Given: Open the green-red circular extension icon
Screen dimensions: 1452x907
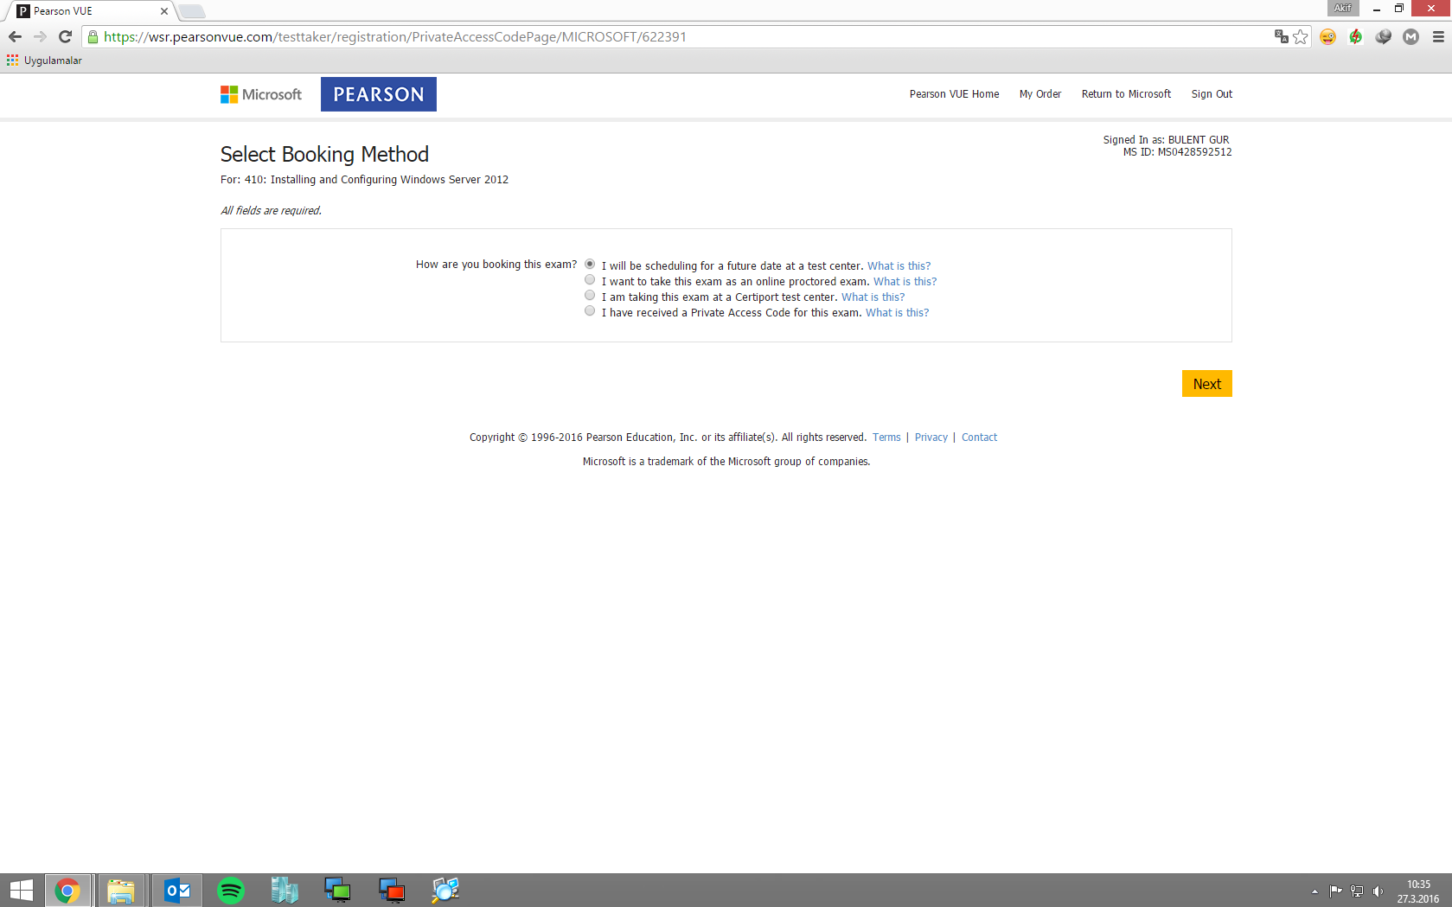Looking at the screenshot, I should (x=1356, y=36).
